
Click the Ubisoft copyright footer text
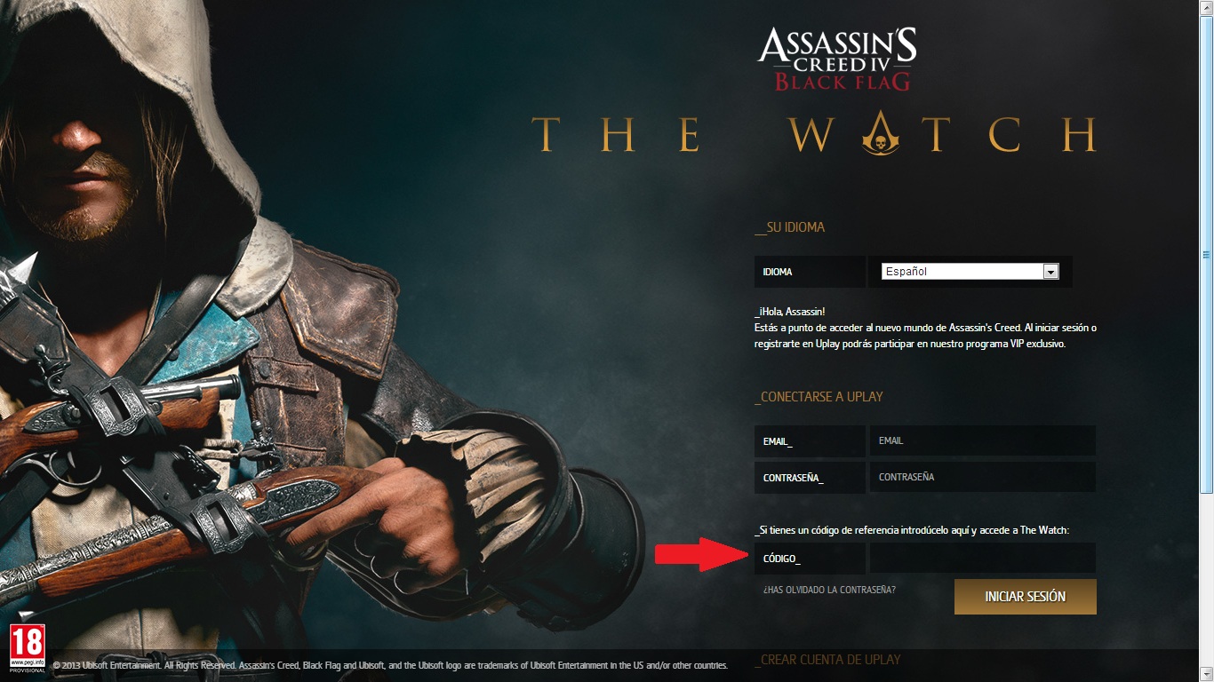pyautogui.click(x=390, y=665)
